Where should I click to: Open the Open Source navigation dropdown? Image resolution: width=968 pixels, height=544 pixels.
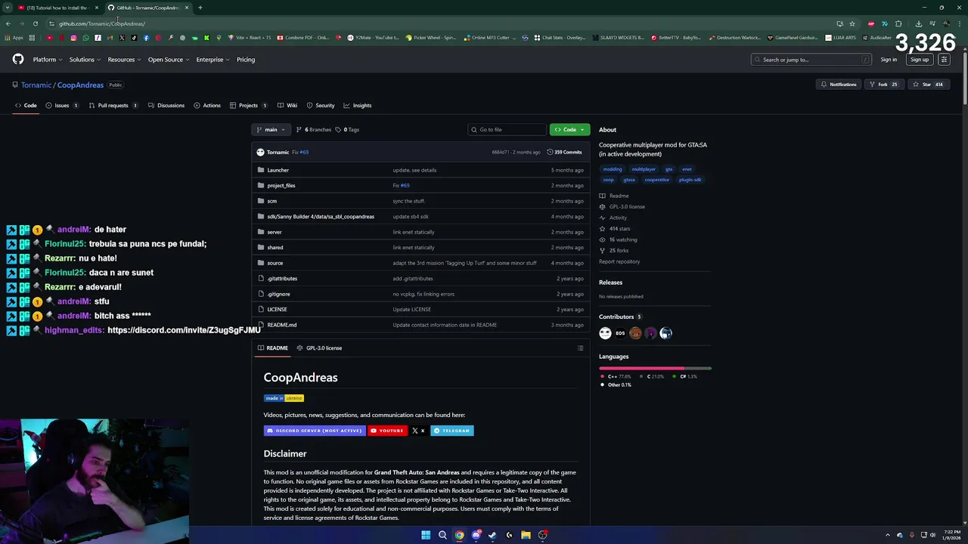[168, 60]
